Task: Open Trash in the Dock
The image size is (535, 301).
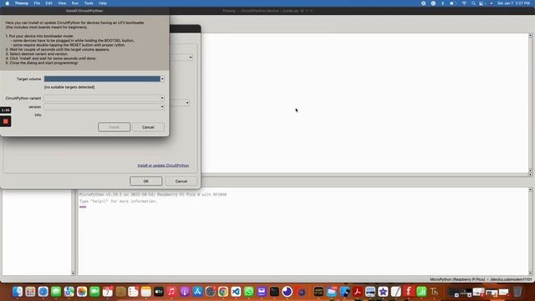Action: click(517, 292)
